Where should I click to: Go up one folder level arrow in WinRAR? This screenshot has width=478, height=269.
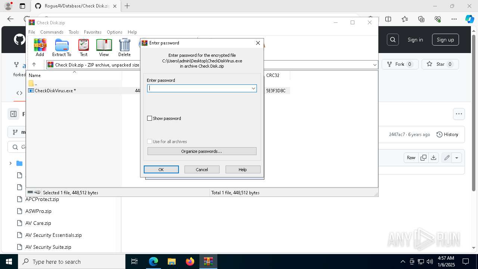[x=34, y=65]
